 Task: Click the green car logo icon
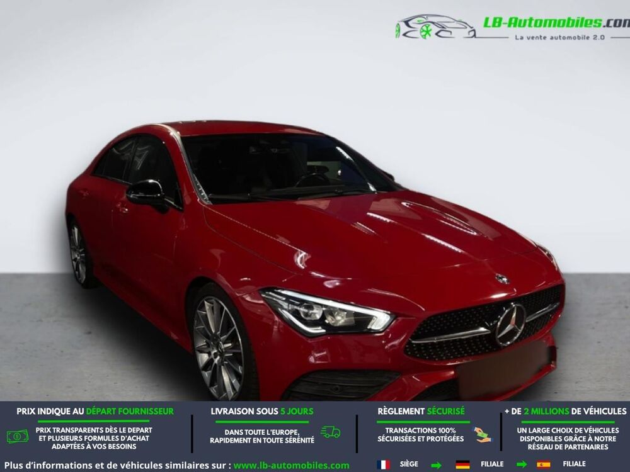[x=435, y=27]
